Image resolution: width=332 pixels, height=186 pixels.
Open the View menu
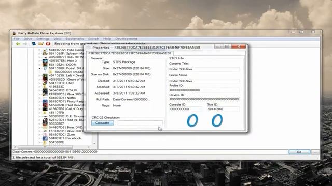pos(58,39)
